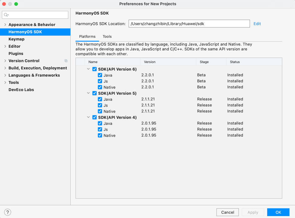
Task: Open help via the question mark icon
Action: pyautogui.click(x=7, y=212)
